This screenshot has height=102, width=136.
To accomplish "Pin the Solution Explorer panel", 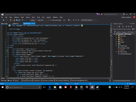I will [132, 24].
